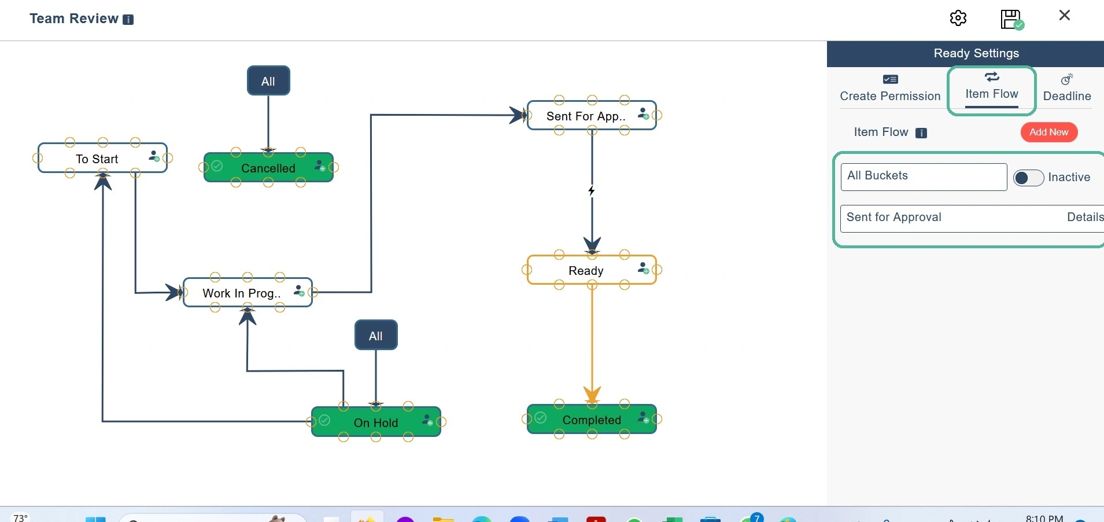Click the Team Review title
This screenshot has height=522, width=1104.
coord(74,19)
